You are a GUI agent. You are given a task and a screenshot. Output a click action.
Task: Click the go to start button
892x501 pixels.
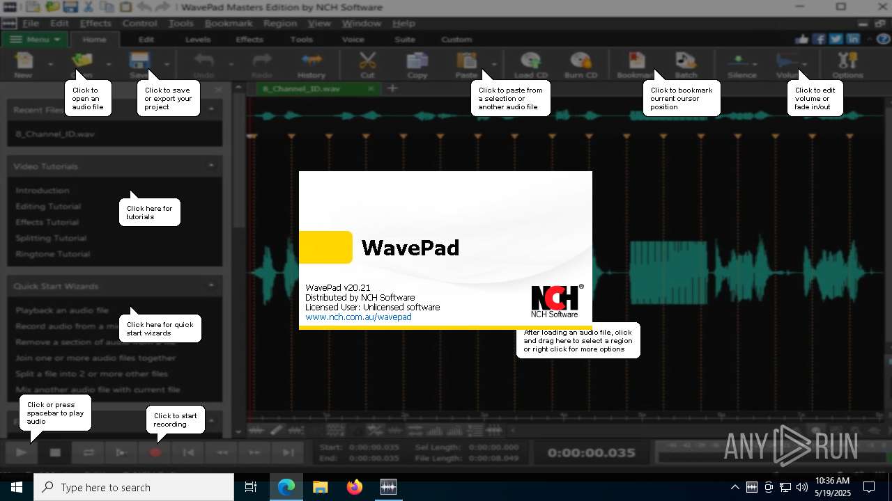pyautogui.click(x=188, y=452)
